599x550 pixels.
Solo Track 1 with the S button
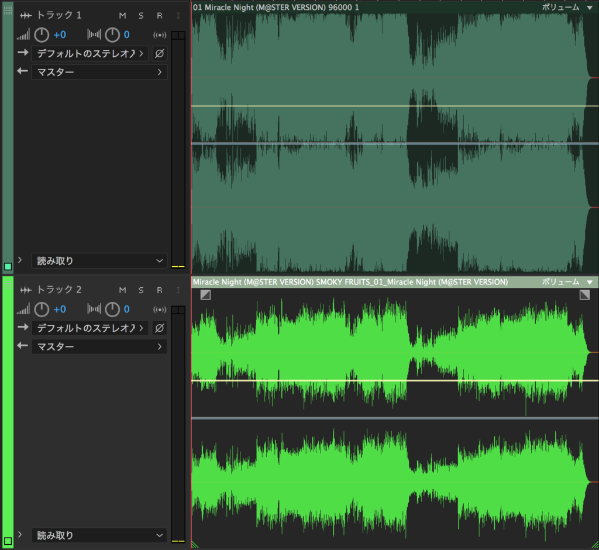pyautogui.click(x=141, y=16)
